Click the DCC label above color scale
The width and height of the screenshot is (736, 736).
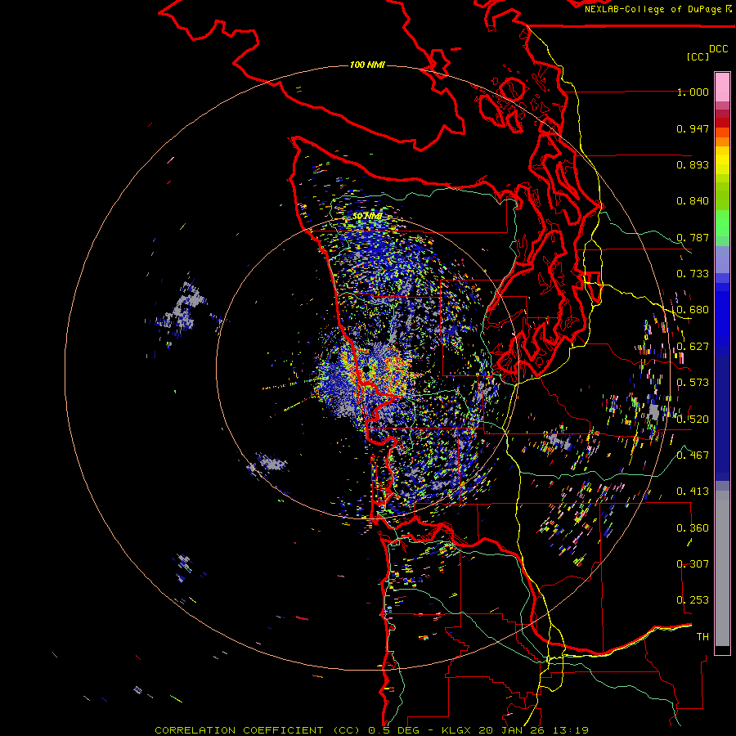click(x=719, y=49)
